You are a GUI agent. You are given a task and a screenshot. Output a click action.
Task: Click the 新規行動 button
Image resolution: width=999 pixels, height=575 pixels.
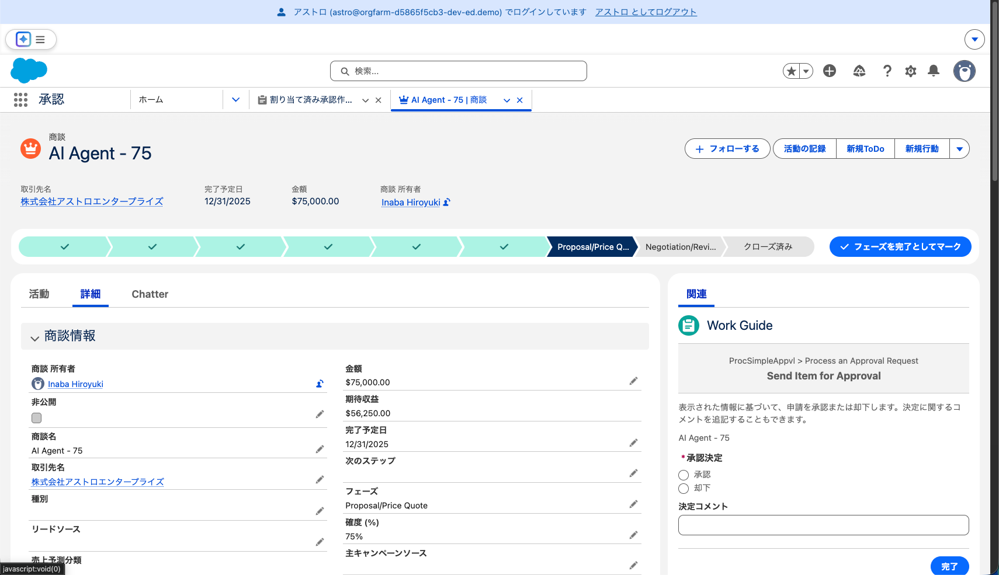(922, 149)
